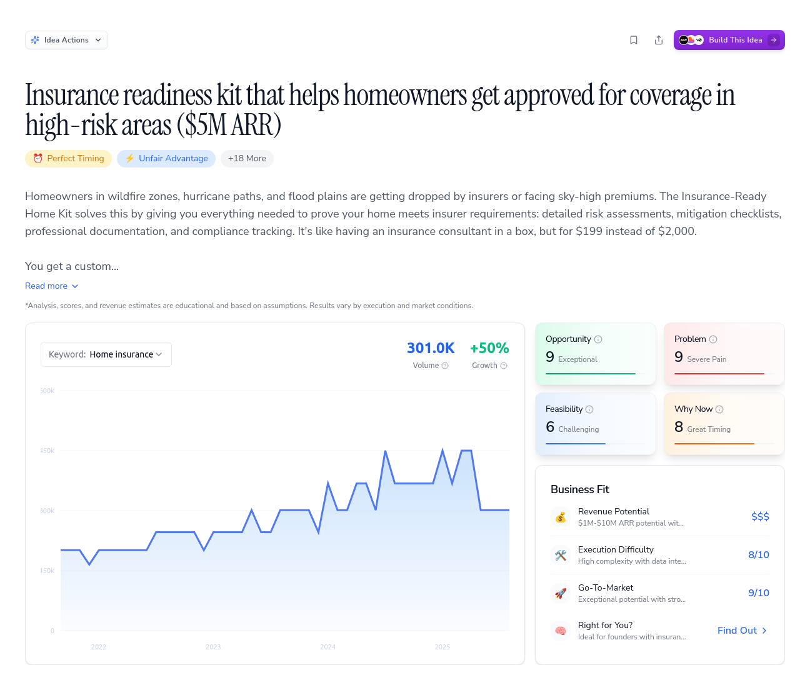Click info icon next to Feasibility
This screenshot has width=810, height=690.
(x=589, y=409)
